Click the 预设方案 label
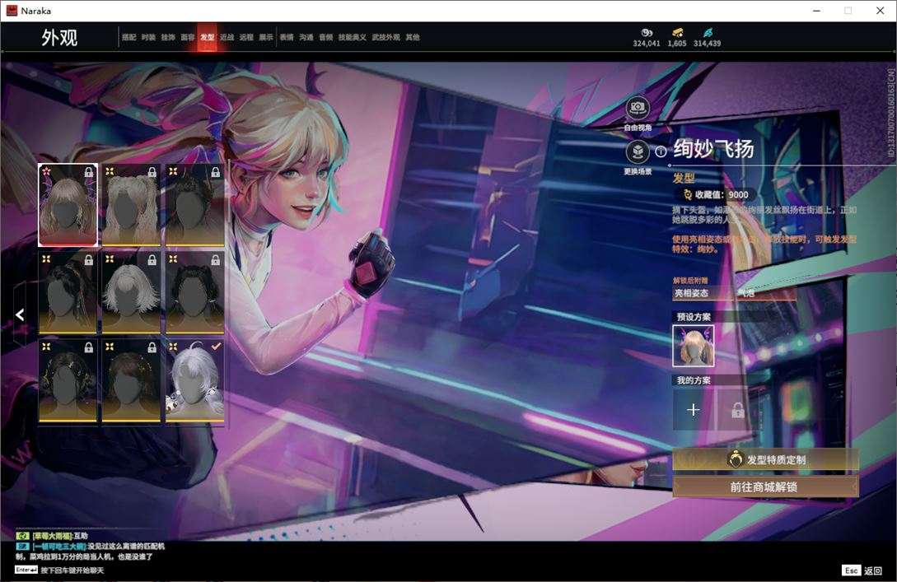 [x=694, y=317]
